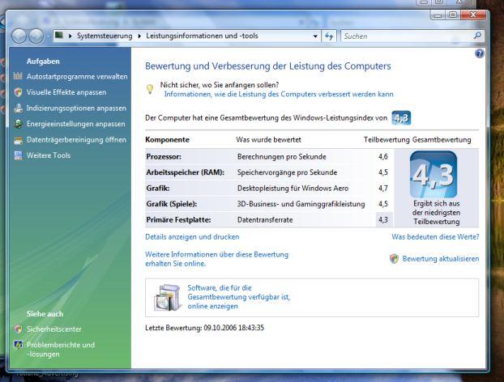Screen dimensions: 504x382
Task: Click Desktopleistung für Windows Aero text
Action: 293,188
